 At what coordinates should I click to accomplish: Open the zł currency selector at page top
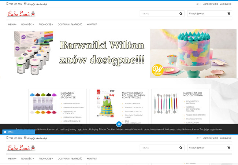pos(198,4)
